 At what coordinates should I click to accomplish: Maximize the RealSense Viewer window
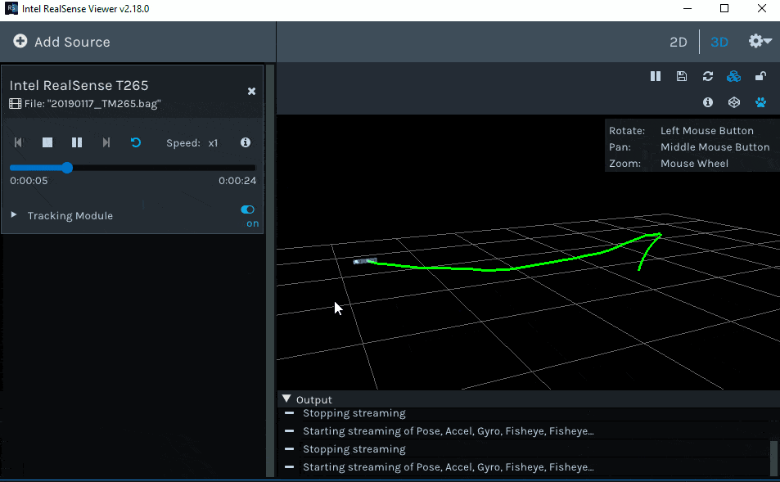coord(724,8)
